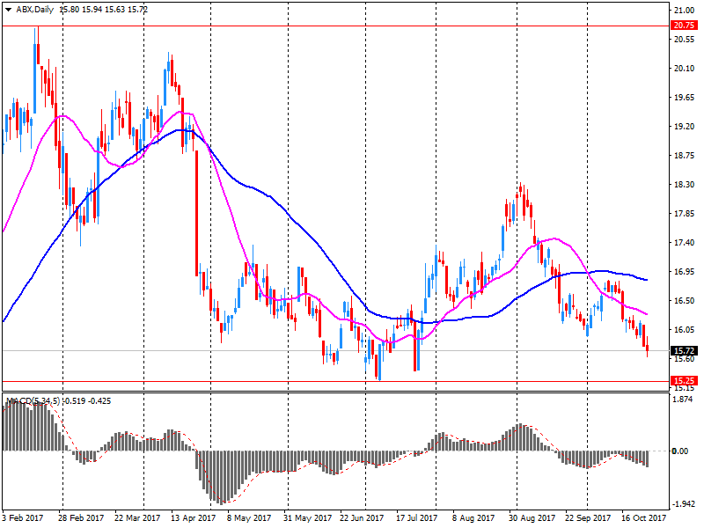Screen dimensions: 704x528
Task: Click the MACD(5,34,5) indicator label
Action: pyautogui.click(x=34, y=401)
